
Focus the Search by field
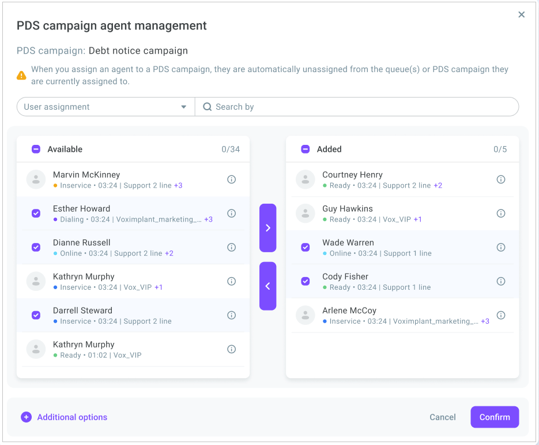(357, 107)
